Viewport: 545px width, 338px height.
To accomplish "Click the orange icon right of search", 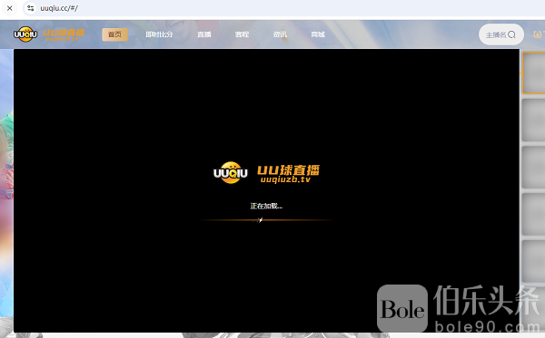I will tap(538, 34).
